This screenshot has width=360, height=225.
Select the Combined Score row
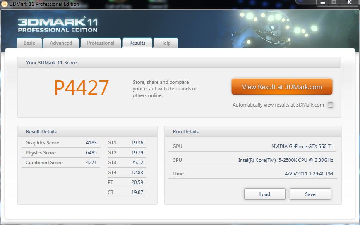(x=61, y=163)
